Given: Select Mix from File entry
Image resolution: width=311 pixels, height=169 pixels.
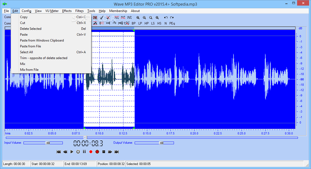Looking at the screenshot, I should (x=51, y=69).
